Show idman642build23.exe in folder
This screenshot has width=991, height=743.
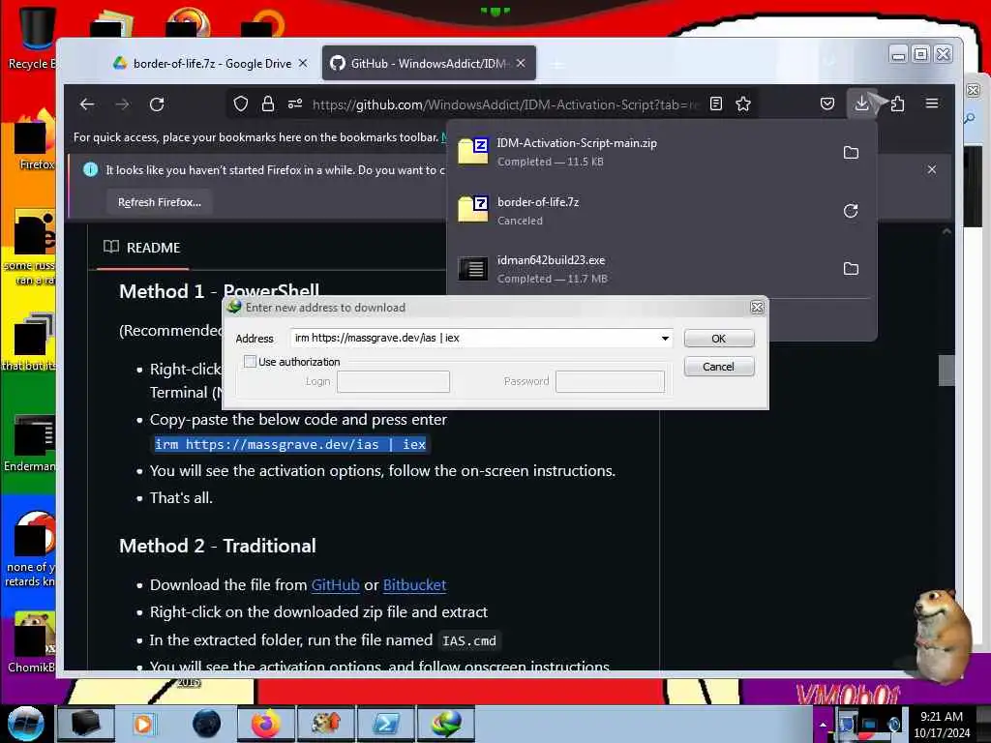[x=851, y=269]
